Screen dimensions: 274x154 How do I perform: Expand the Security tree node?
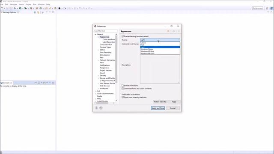coord(98,76)
